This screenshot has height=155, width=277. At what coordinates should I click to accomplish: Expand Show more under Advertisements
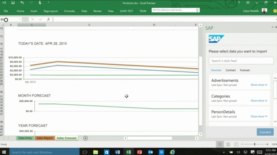pos(259,85)
